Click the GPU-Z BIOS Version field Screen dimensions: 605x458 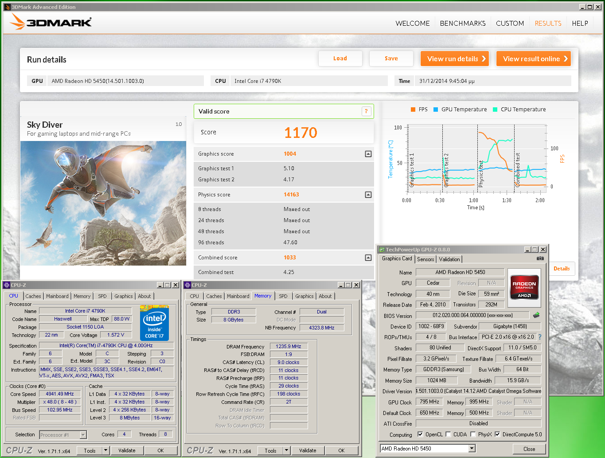coord(472,315)
